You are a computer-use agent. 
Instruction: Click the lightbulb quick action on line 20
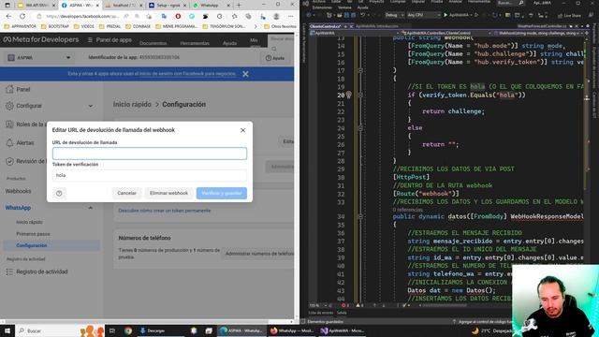point(348,95)
